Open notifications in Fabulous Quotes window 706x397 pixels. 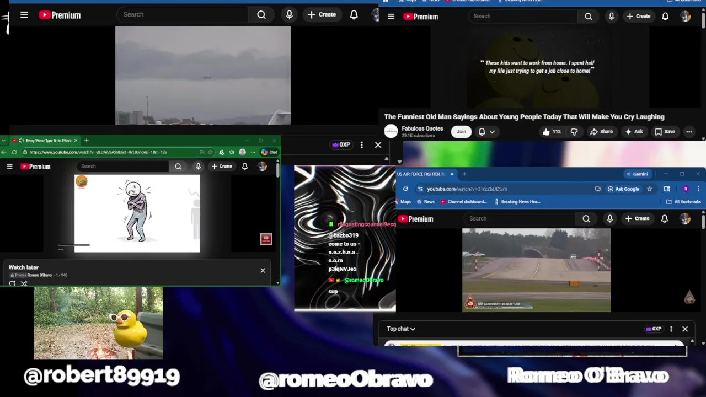pyautogui.click(x=665, y=17)
